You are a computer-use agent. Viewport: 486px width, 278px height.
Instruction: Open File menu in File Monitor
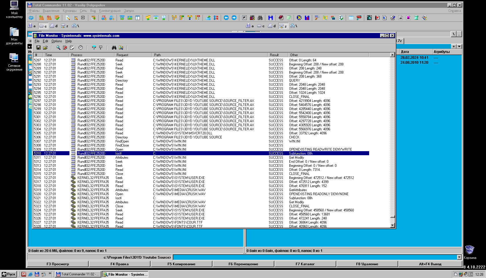click(x=37, y=41)
